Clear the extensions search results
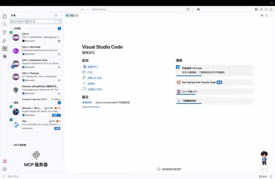 point(55,21)
